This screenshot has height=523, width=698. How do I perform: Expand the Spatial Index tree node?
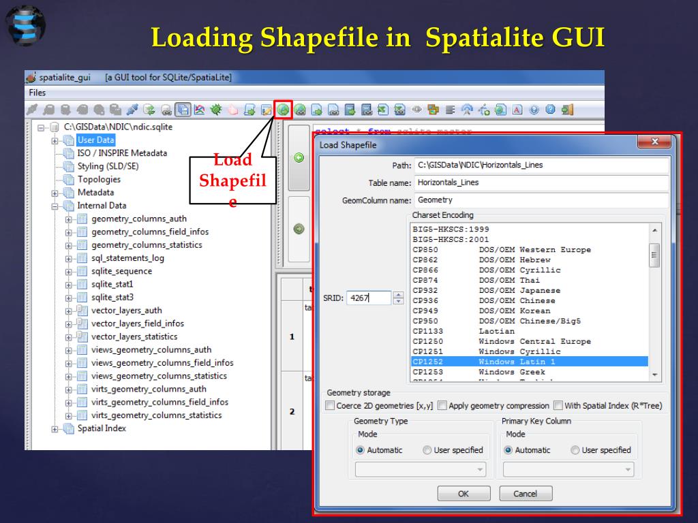(55, 429)
